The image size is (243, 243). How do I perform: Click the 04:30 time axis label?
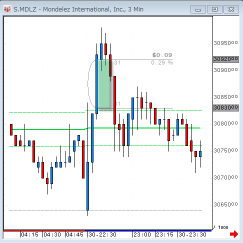click(52, 234)
